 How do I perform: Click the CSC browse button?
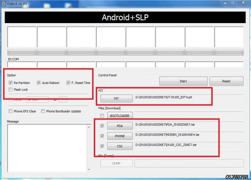pos(120,146)
